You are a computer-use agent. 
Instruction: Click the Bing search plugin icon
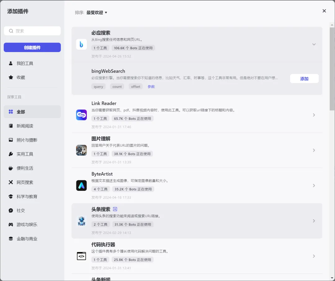coord(81,44)
